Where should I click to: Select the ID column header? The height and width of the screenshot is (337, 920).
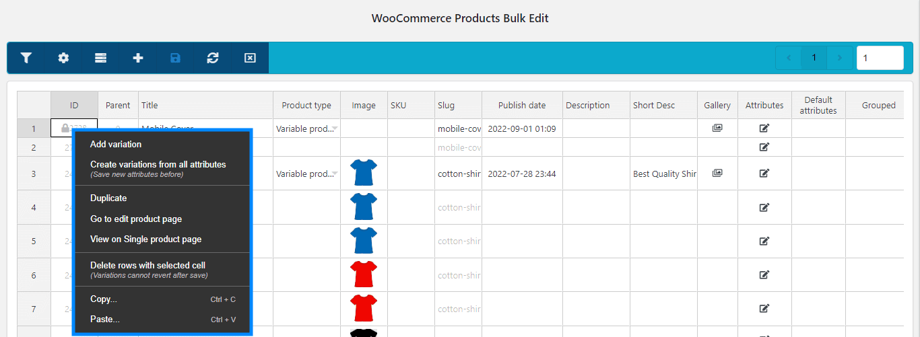click(x=74, y=105)
